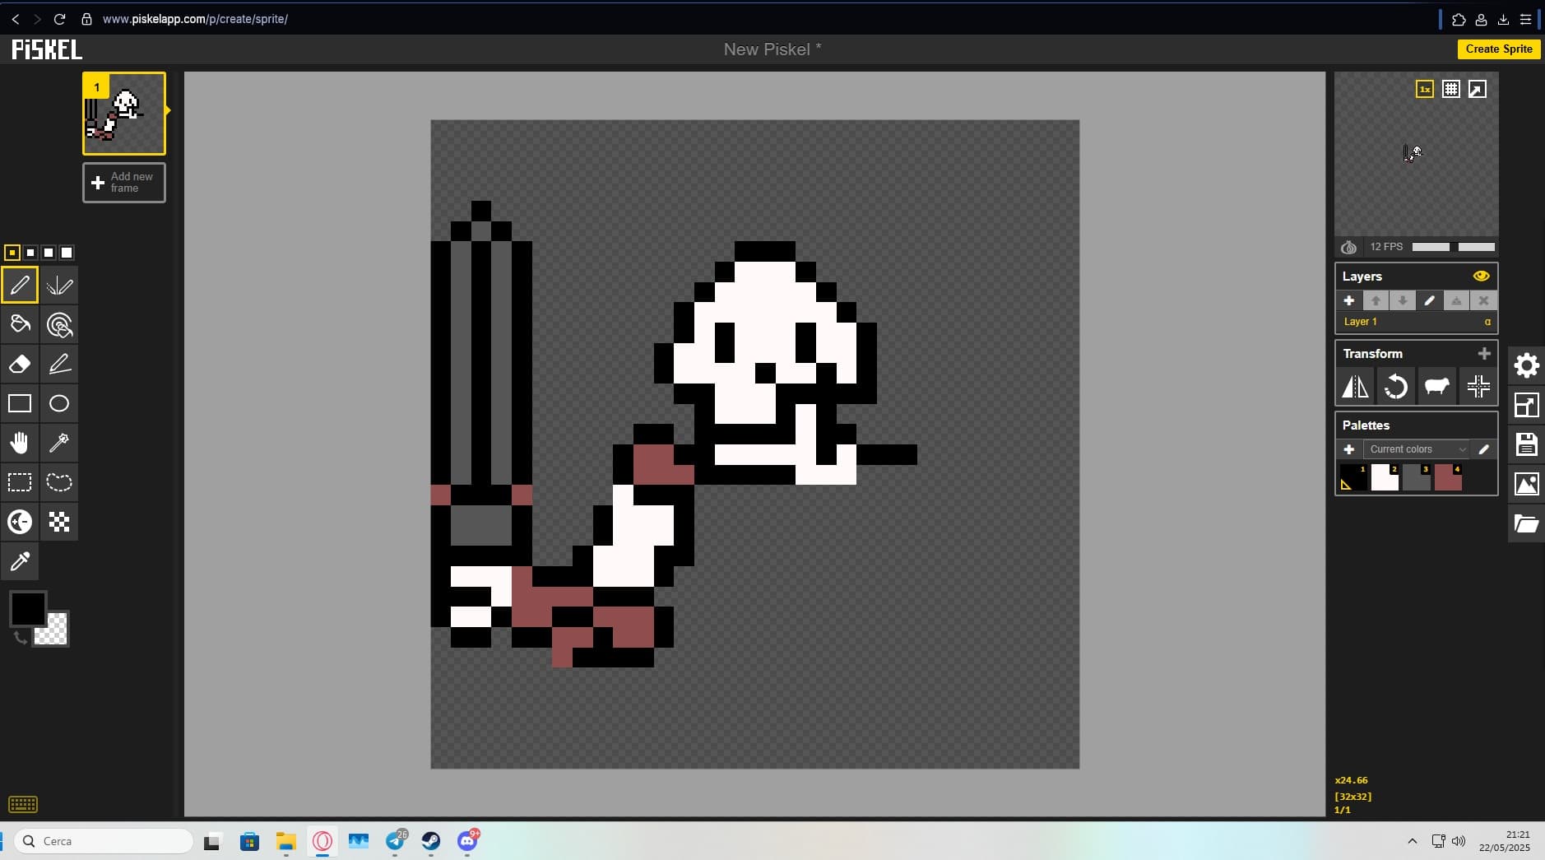Select the Paint bucket tool
This screenshot has height=860, width=1545.
click(20, 325)
